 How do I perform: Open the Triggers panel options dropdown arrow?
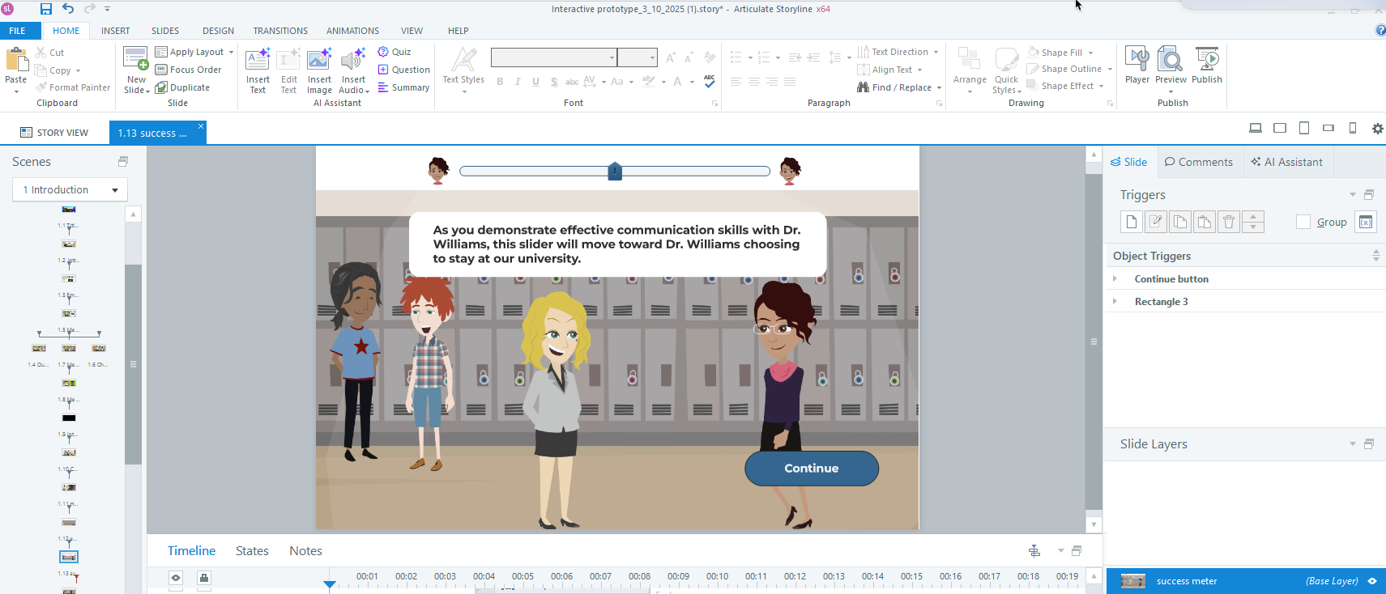click(x=1352, y=194)
